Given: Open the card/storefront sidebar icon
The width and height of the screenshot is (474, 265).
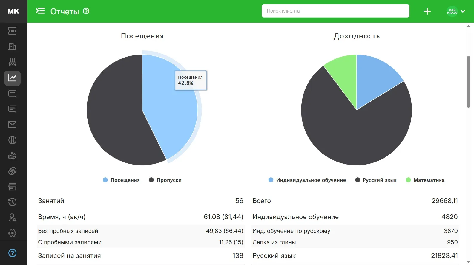Looking at the screenshot, I should click(x=12, y=187).
